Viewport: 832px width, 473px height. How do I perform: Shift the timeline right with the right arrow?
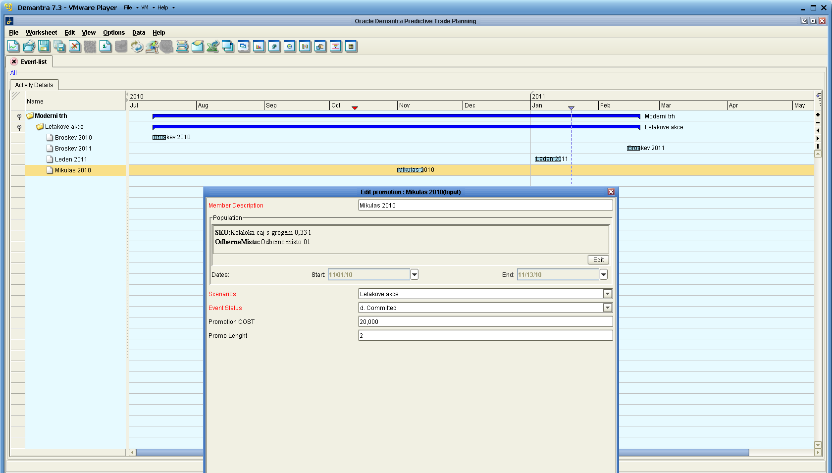coord(818,138)
